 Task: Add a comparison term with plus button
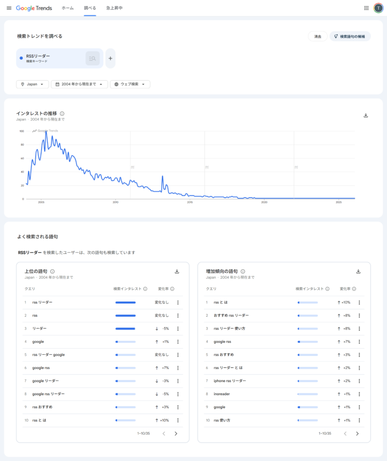point(110,59)
